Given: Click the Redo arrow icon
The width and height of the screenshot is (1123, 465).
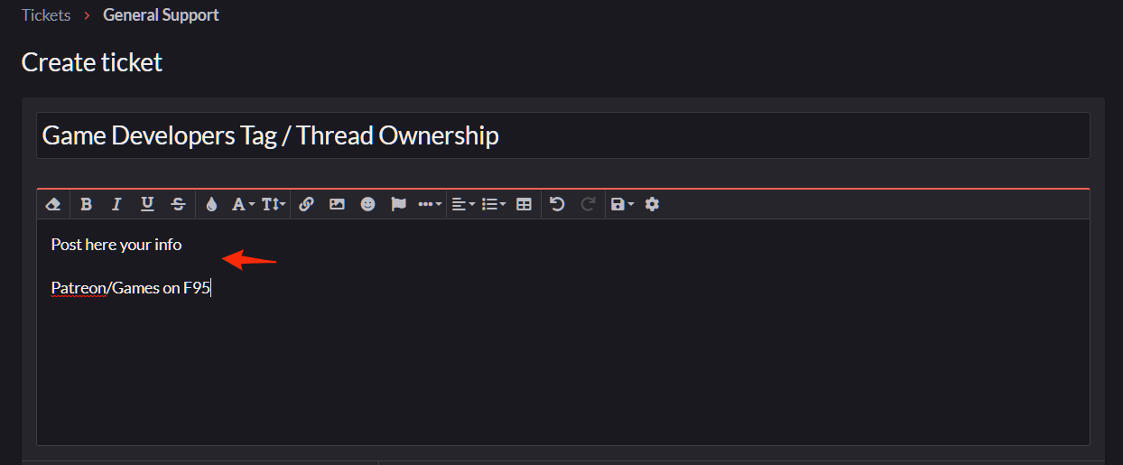Looking at the screenshot, I should (x=588, y=204).
